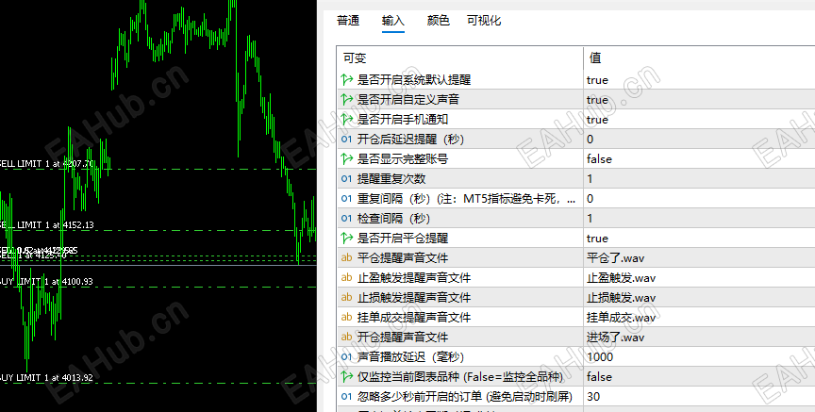Open the 颜色 tab

[x=439, y=21]
